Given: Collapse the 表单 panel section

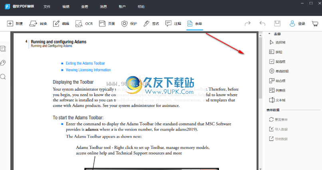Looking at the screenshot, I should tap(269, 34).
